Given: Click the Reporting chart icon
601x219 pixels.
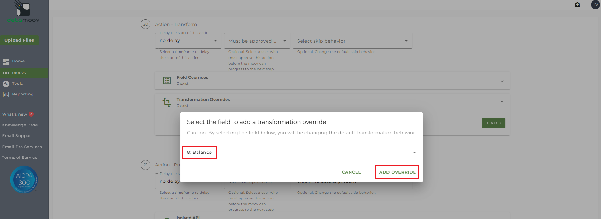Looking at the screenshot, I should tap(6, 95).
